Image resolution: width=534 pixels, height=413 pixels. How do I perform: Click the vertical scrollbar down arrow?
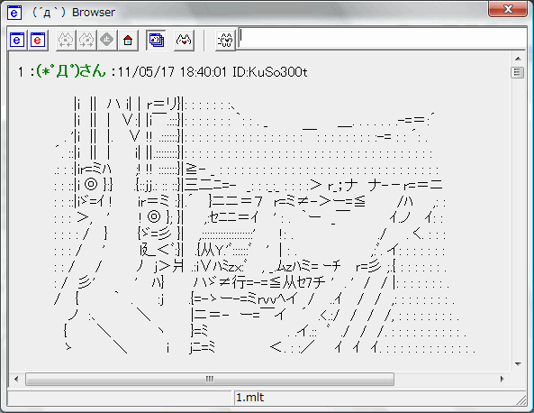point(518,364)
